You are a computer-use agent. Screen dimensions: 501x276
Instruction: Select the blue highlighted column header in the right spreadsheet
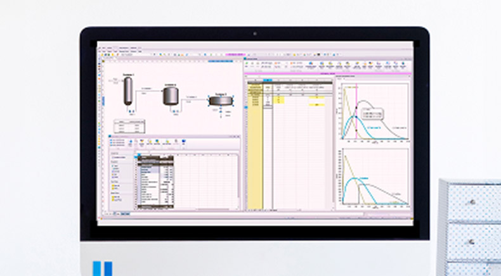pos(268,80)
